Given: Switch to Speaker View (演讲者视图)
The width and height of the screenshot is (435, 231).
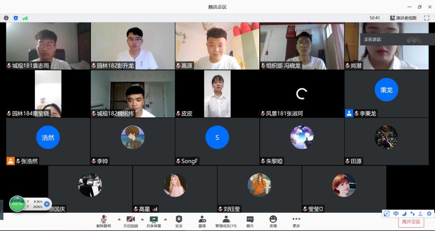Looking at the screenshot, I should coord(403,18).
